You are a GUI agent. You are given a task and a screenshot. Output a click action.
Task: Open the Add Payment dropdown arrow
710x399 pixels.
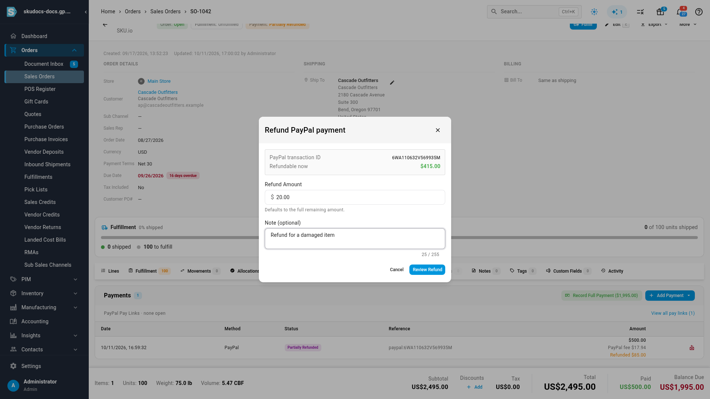[689, 296]
